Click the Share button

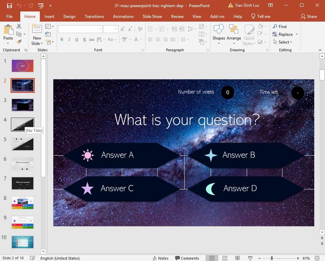[x=308, y=16]
